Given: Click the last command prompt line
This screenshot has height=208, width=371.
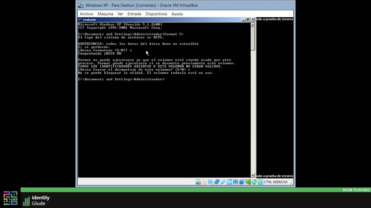Looking at the screenshot, I should point(121,79).
